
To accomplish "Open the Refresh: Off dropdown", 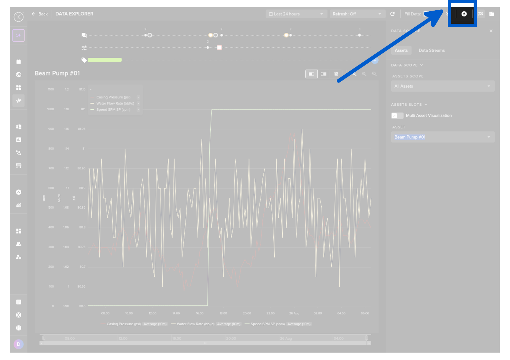I will tap(357, 14).
